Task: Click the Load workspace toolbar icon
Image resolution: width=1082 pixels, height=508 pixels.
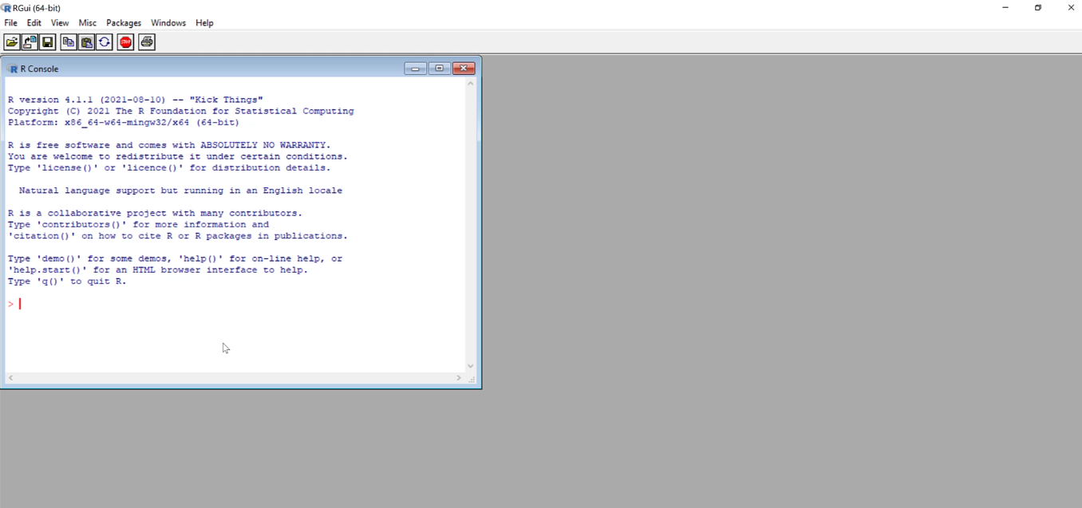Action: click(30, 42)
